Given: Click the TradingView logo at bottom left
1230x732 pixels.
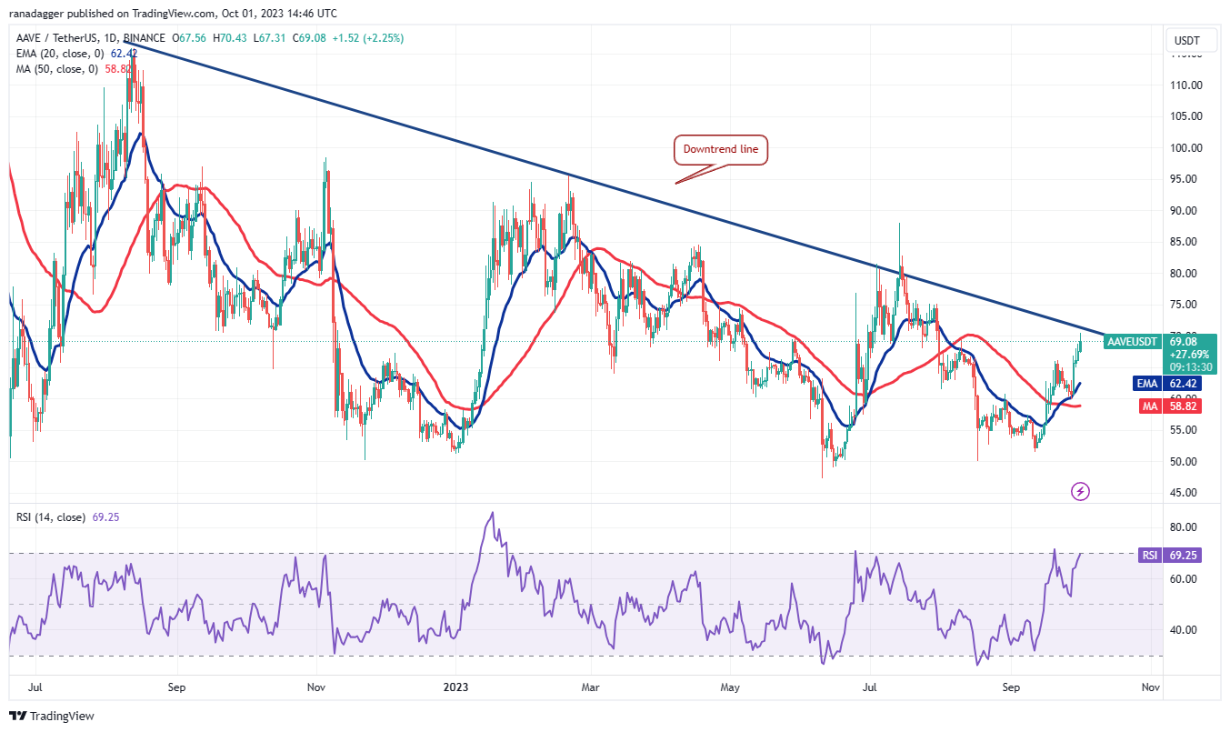Looking at the screenshot, I should point(52,716).
